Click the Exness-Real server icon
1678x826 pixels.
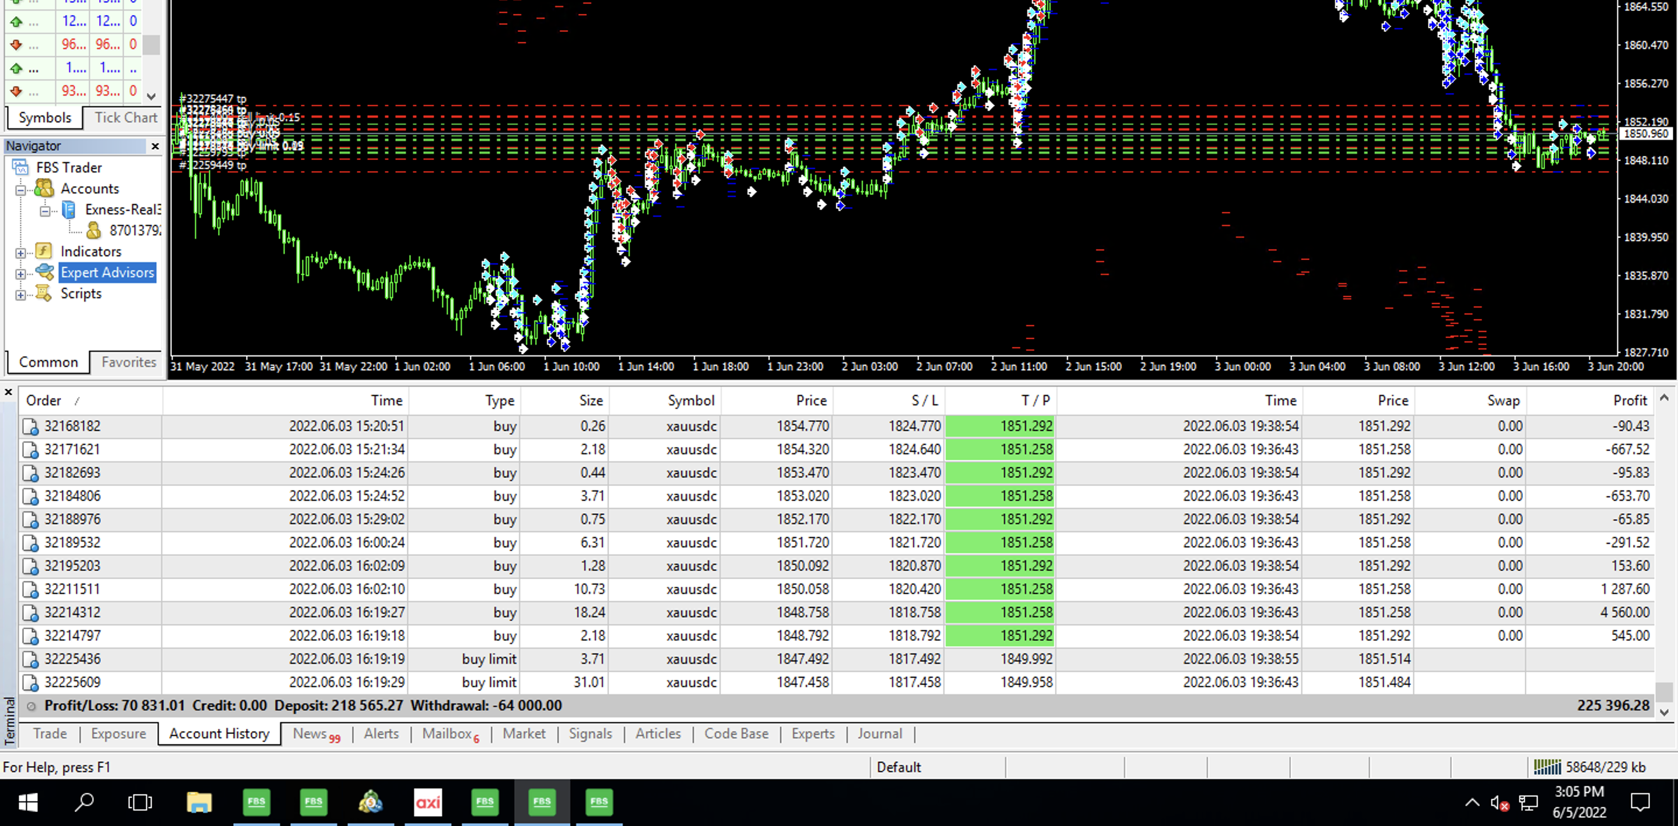click(68, 210)
